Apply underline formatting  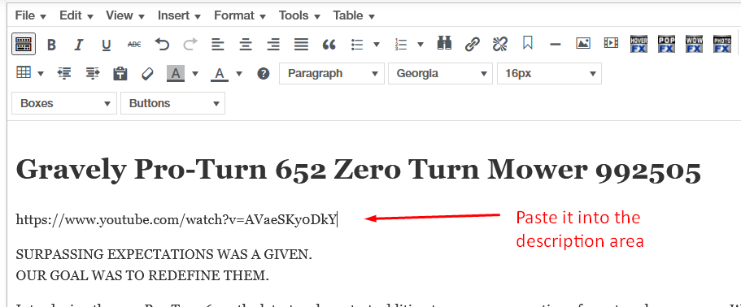[107, 45]
